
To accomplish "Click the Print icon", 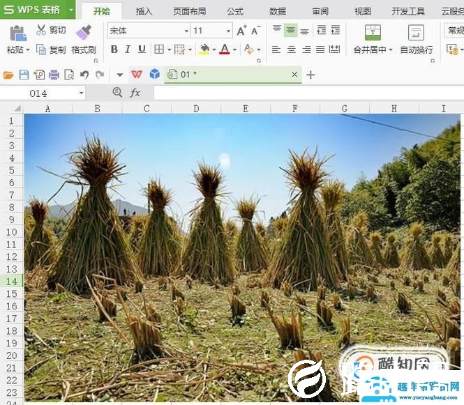I will [54, 75].
